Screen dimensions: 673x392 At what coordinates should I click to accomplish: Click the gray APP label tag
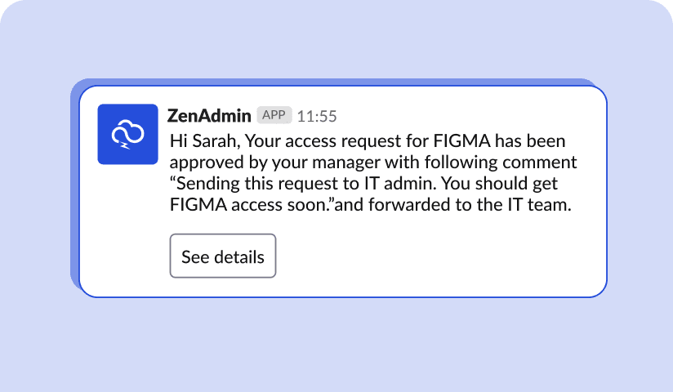[x=274, y=115]
